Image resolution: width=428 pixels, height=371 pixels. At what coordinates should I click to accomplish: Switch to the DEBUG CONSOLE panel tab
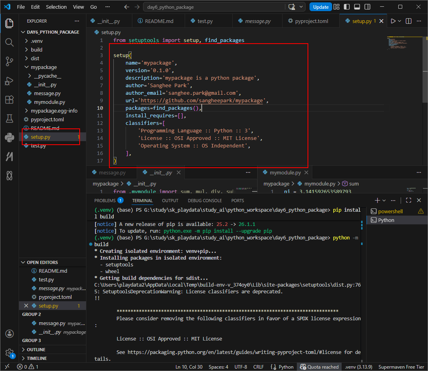(x=205, y=201)
